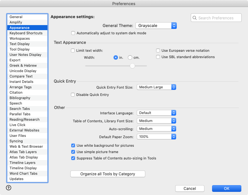248x195 pixels.
Task: Cancel the Preferences dialog
Action: click(x=189, y=189)
